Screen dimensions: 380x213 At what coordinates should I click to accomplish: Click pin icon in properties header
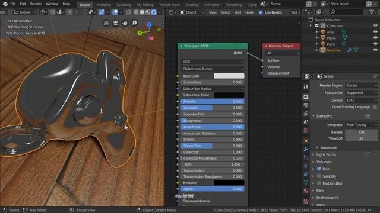[375, 76]
